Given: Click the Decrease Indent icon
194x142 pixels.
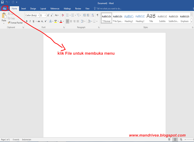Looking at the screenshot, I should point(85,15).
